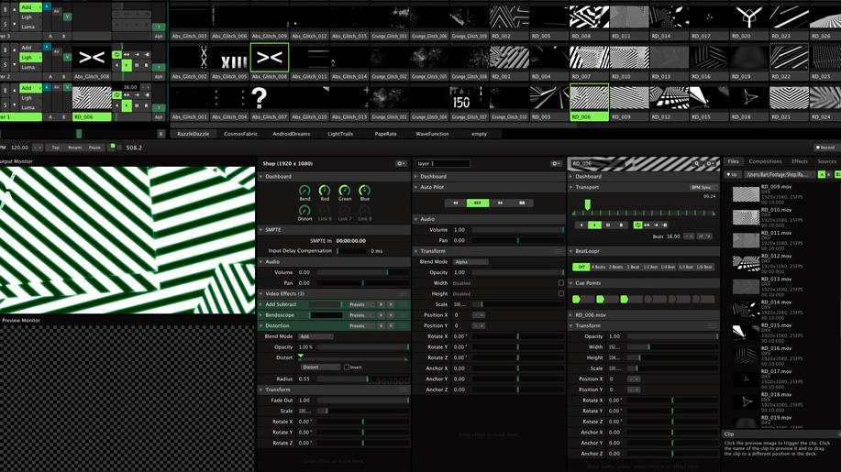Click the third cue point marker

[x=625, y=299]
